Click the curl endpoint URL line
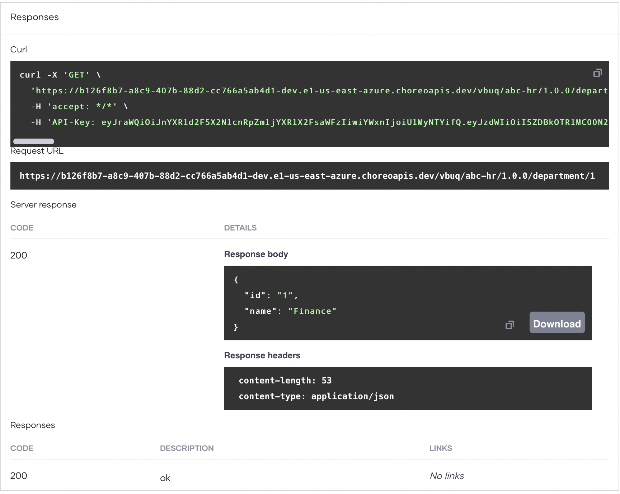 pyautogui.click(x=319, y=90)
